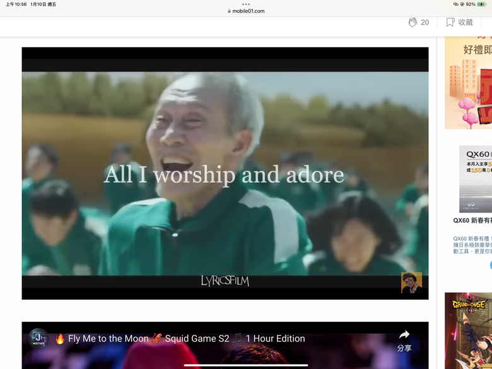Click the channel avatar watermark in video
This screenshot has width=492, height=369.
[411, 283]
